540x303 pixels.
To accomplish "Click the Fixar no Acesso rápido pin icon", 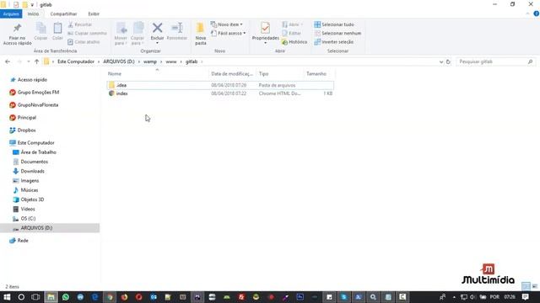I will [17, 28].
